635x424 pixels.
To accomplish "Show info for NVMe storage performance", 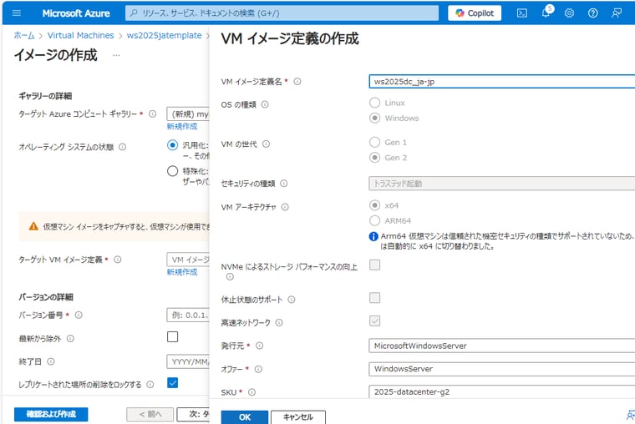I will (230, 277).
